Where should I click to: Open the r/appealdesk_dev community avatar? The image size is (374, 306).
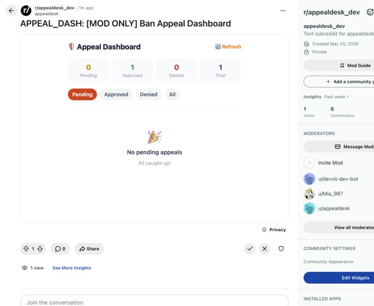click(x=26, y=11)
